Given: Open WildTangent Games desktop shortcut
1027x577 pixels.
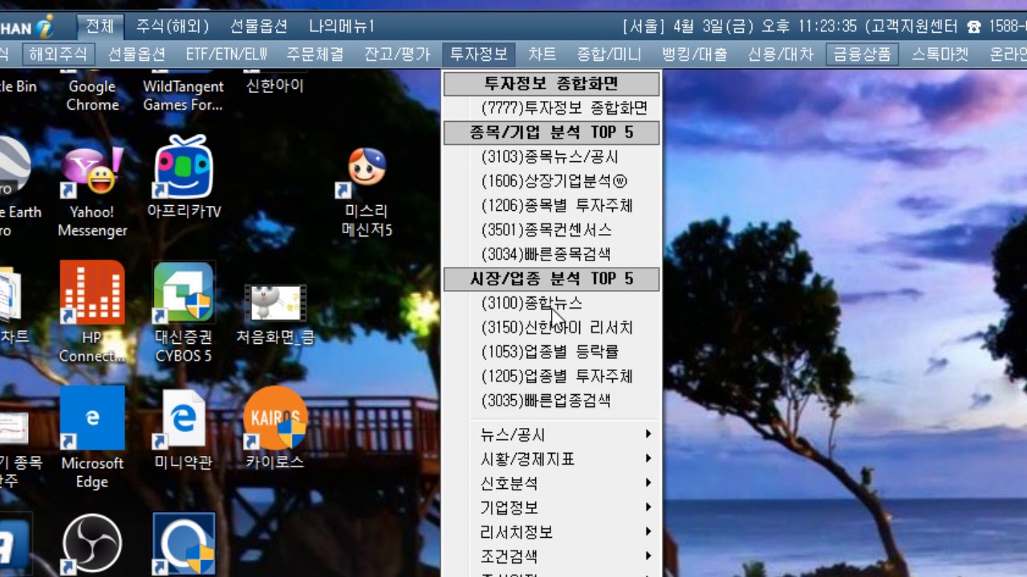Looking at the screenshot, I should click(x=183, y=95).
